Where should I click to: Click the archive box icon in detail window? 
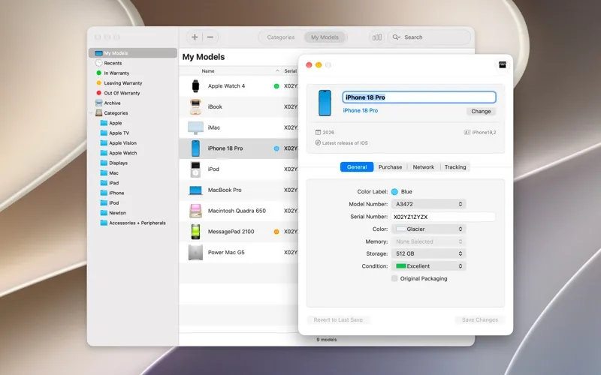[x=502, y=64]
